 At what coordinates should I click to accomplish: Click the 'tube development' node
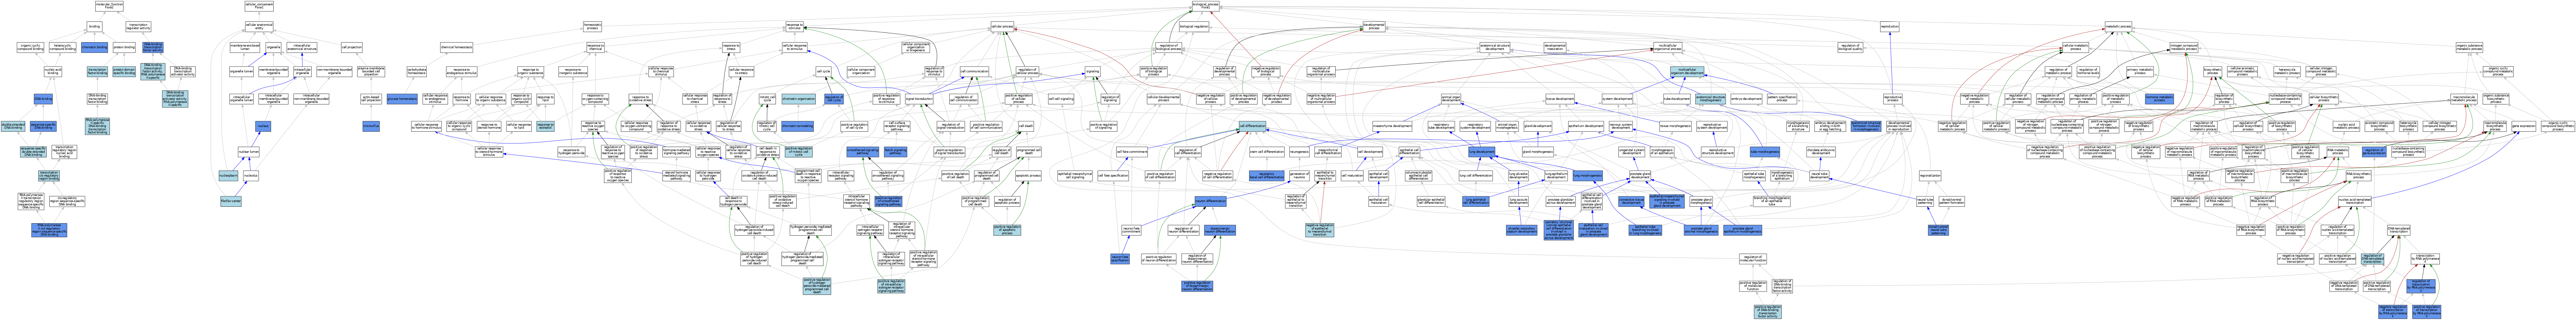(x=1677, y=99)
